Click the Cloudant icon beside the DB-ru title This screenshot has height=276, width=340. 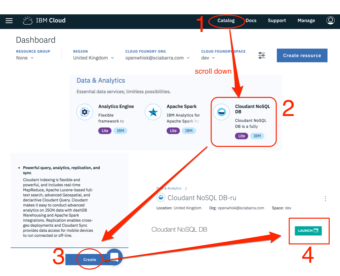click(161, 197)
